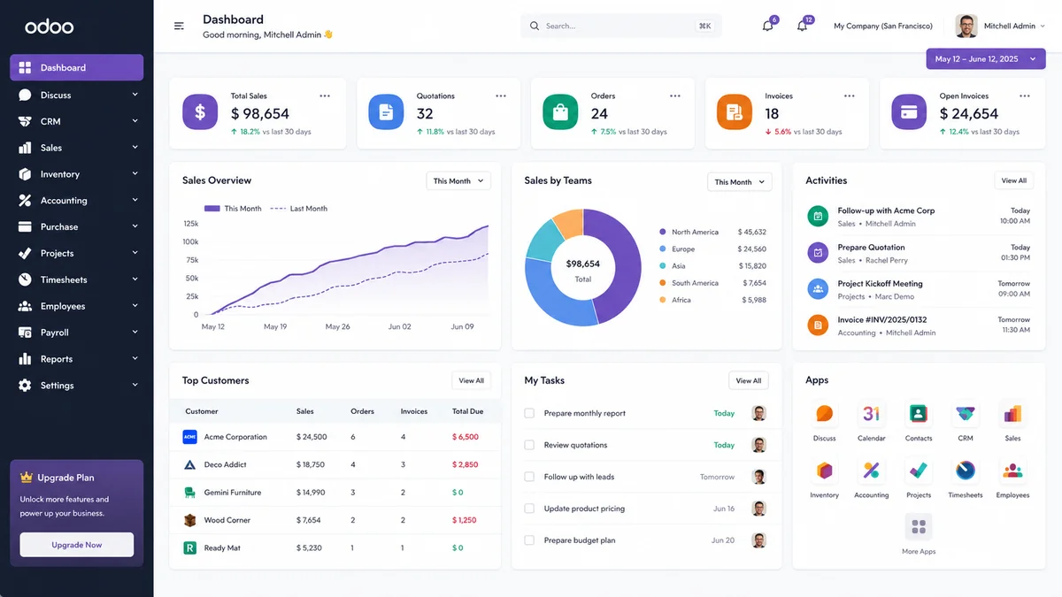Open options menu on Quotations card
This screenshot has height=597, width=1062.
point(501,96)
